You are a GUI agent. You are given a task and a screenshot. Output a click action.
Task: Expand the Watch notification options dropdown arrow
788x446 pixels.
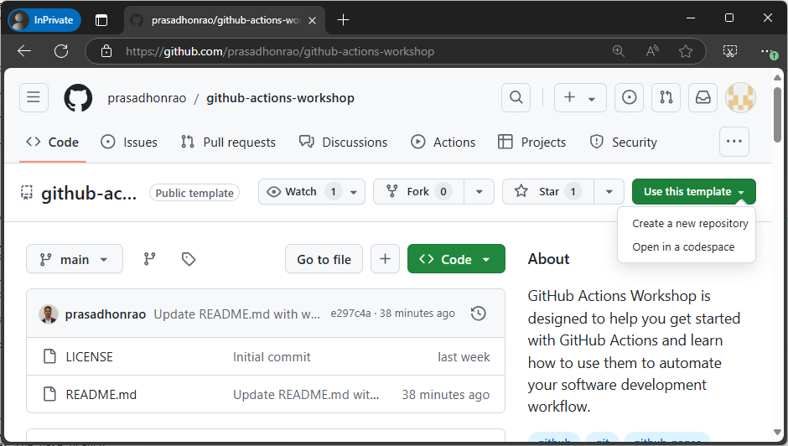pos(354,192)
